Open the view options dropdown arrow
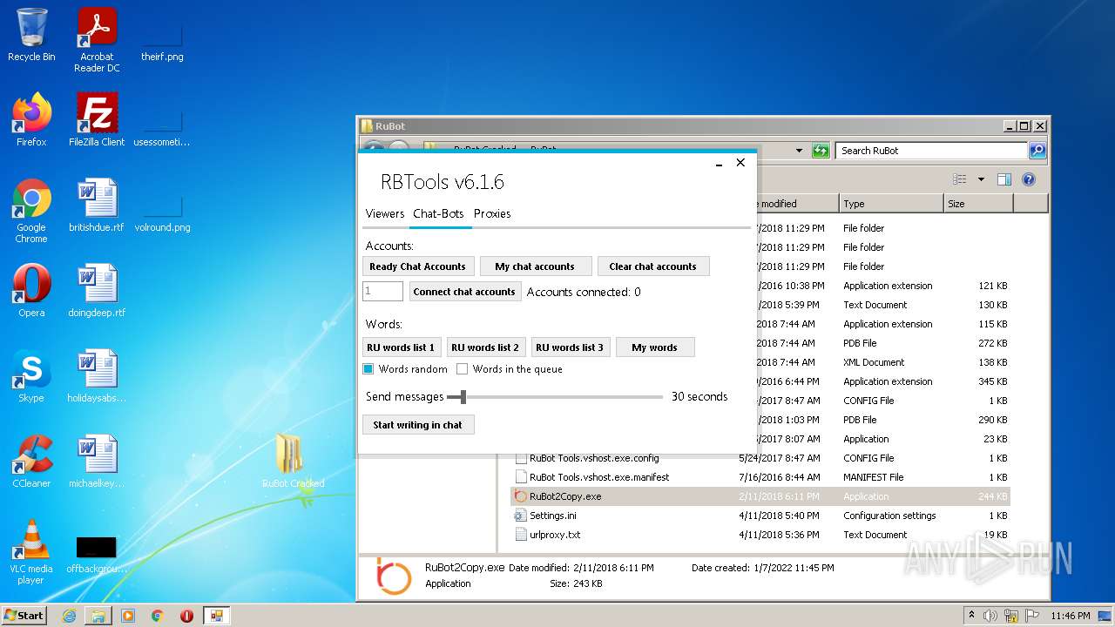The height and width of the screenshot is (627, 1115). (x=981, y=179)
